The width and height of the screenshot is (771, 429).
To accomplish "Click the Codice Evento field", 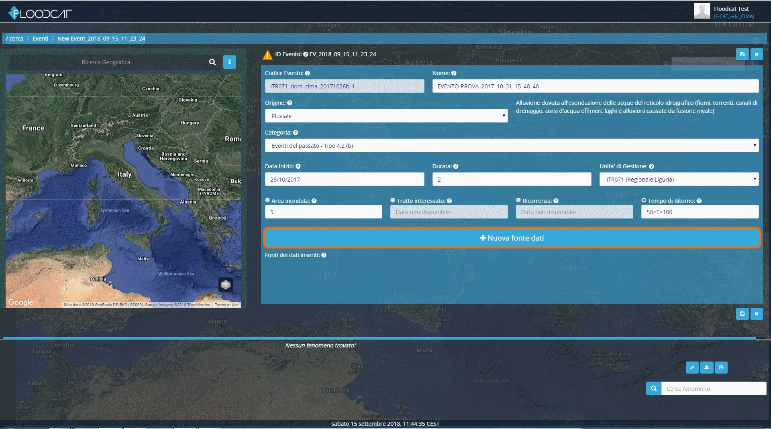I will point(345,86).
